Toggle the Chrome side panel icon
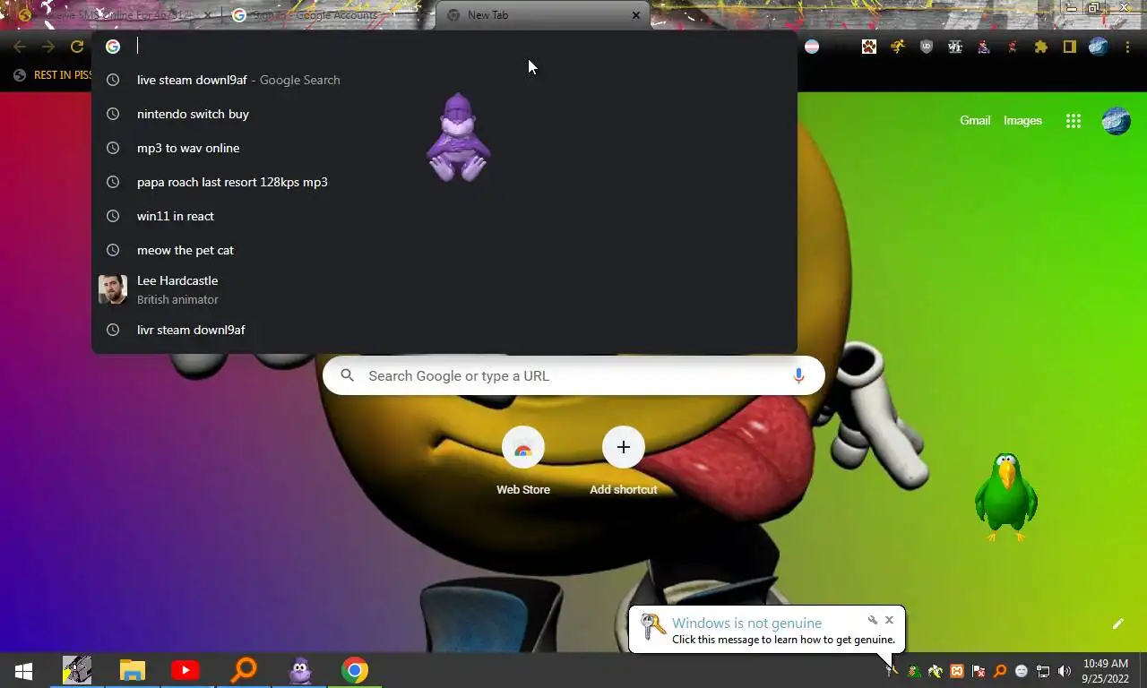Viewport: 1147px width, 688px height. coord(1070,47)
